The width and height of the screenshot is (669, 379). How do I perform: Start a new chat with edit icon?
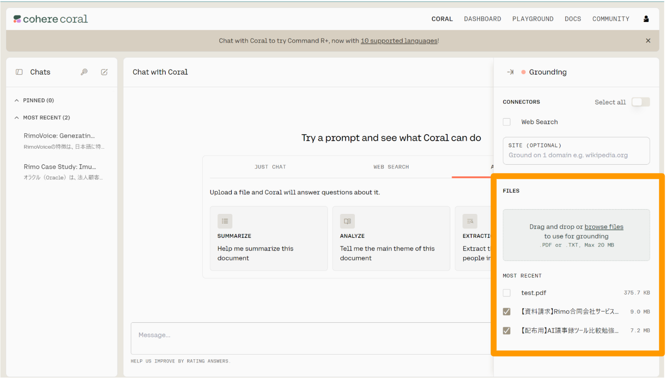104,72
